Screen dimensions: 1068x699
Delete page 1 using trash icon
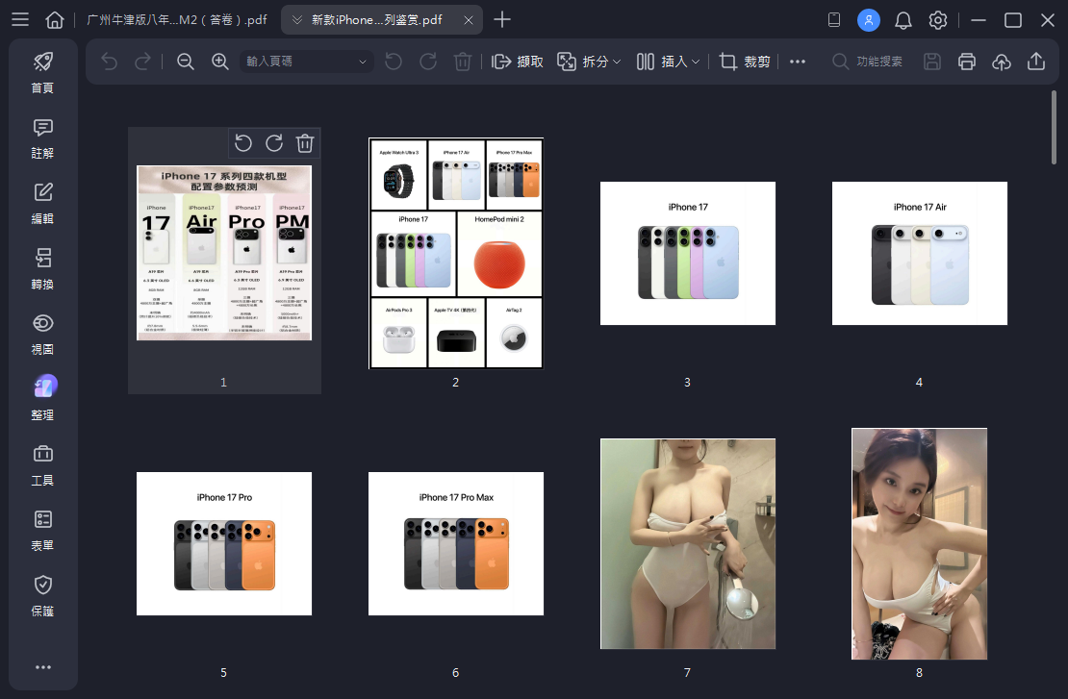point(305,143)
